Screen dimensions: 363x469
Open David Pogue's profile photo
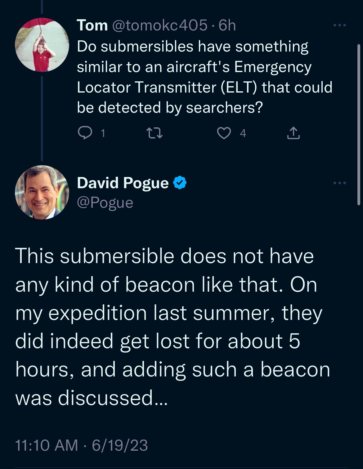tap(42, 192)
